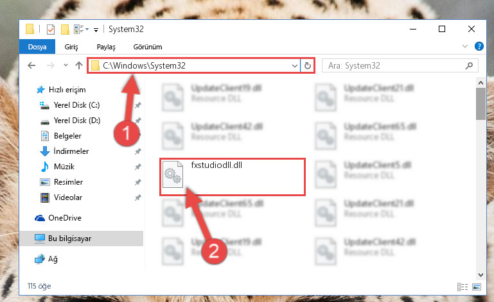
Task: Open the recent locations dropdown arrow
Action: [x=66, y=65]
